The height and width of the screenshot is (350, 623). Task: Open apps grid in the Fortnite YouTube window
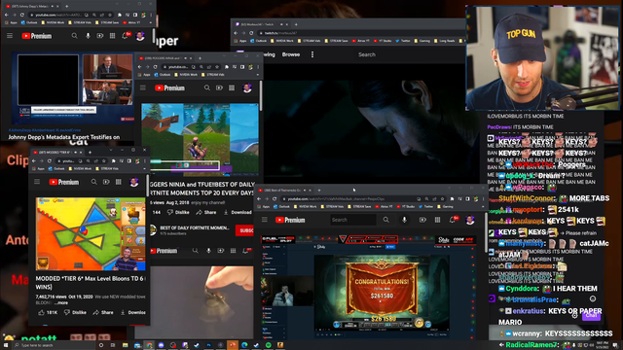pos(232,87)
